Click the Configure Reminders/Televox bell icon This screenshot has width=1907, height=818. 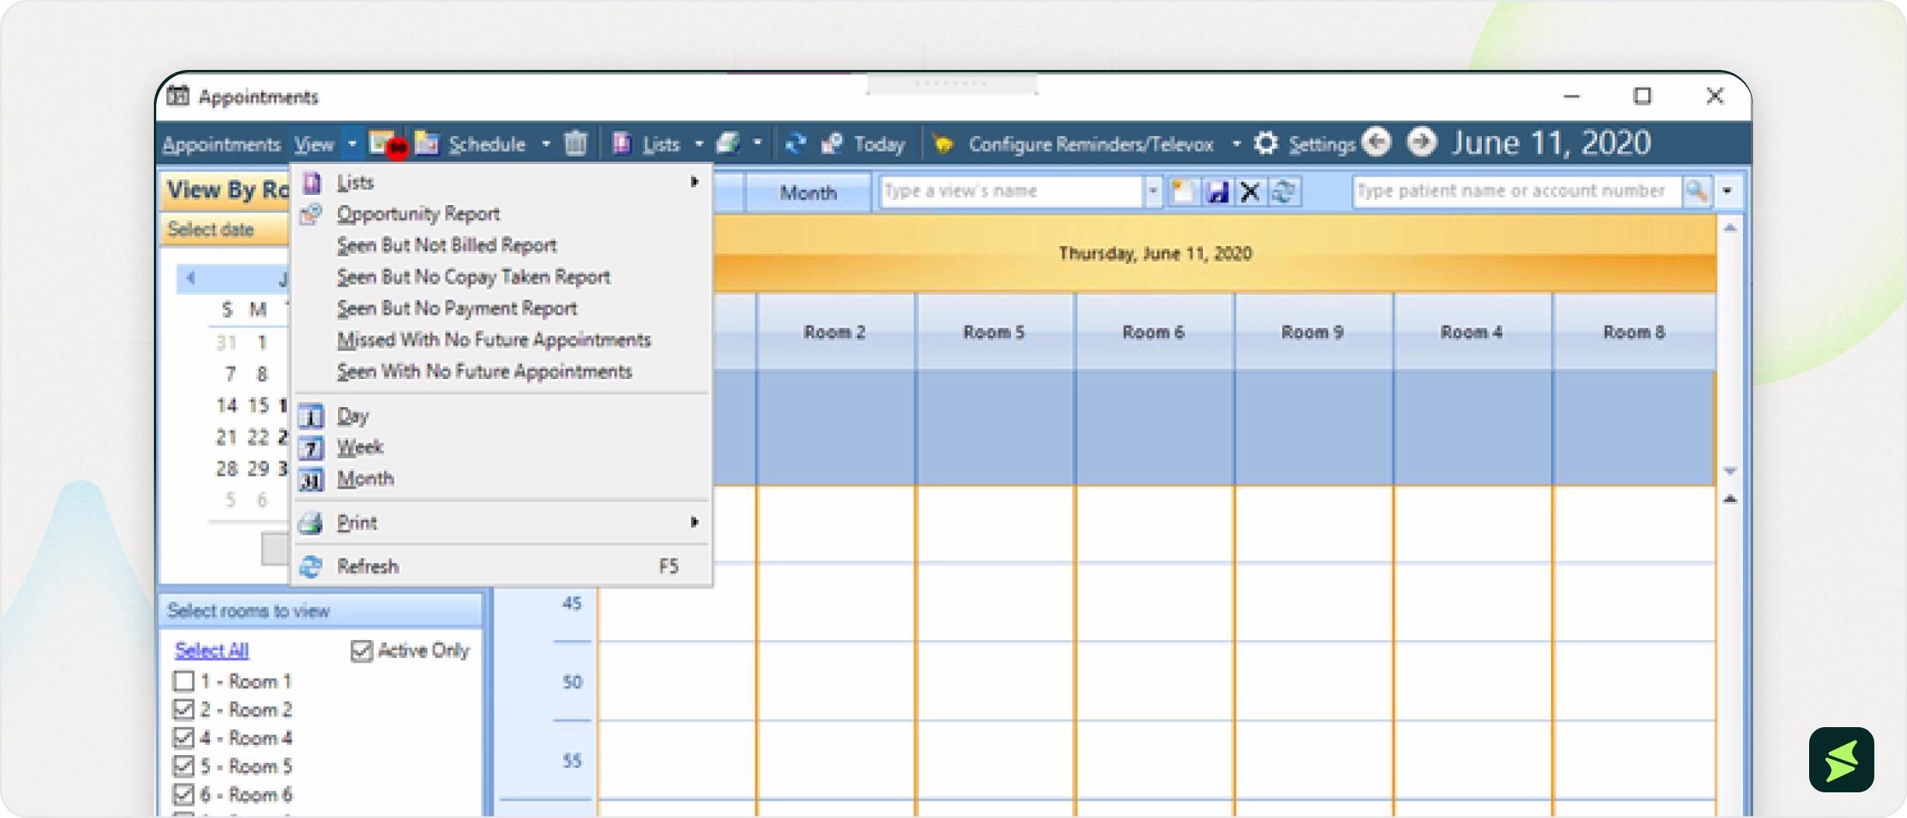(x=943, y=144)
